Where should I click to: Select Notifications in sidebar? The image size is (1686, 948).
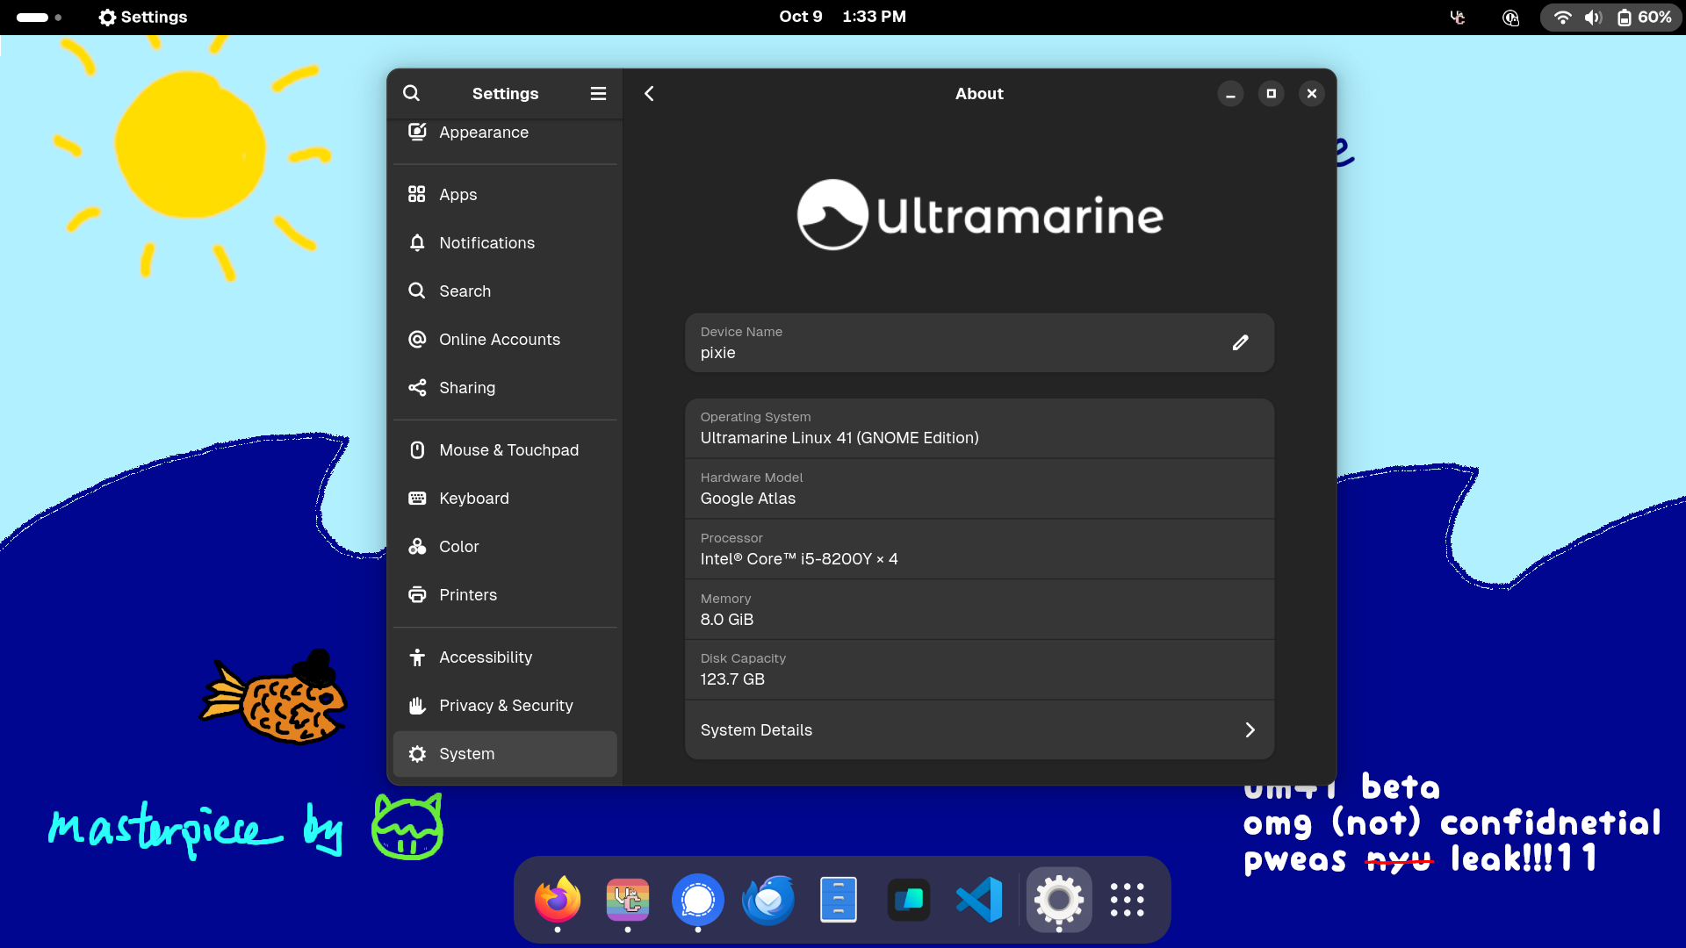[x=486, y=243]
